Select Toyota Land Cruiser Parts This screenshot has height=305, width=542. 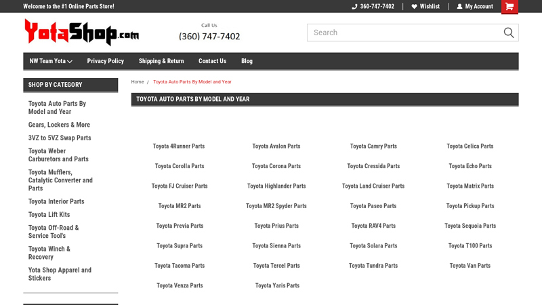pos(373,186)
